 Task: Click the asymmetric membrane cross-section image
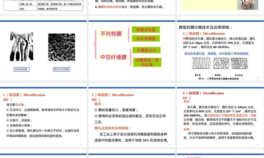click(22, 46)
